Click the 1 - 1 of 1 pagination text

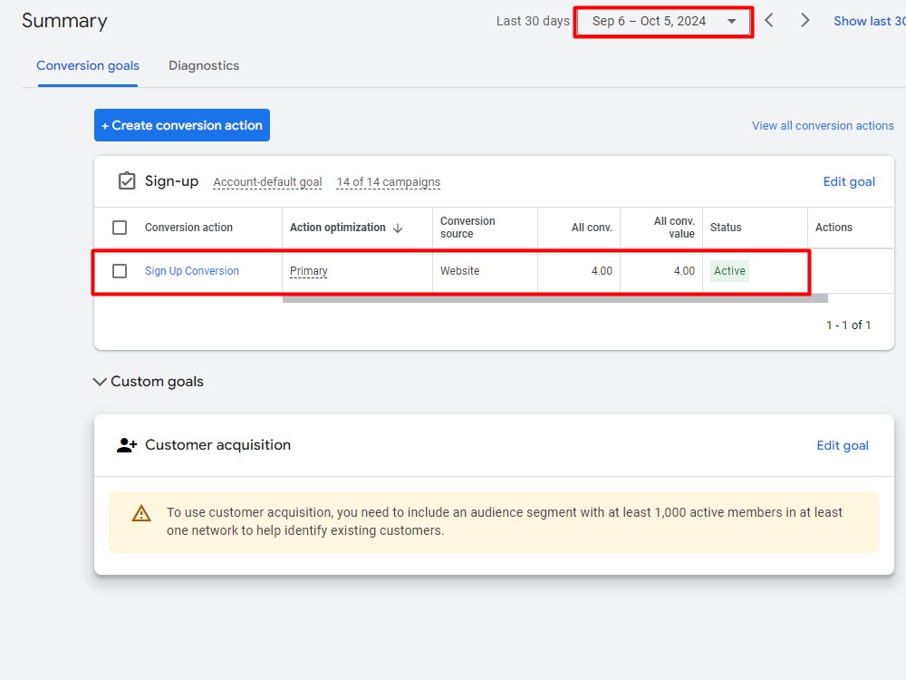pyautogui.click(x=848, y=325)
